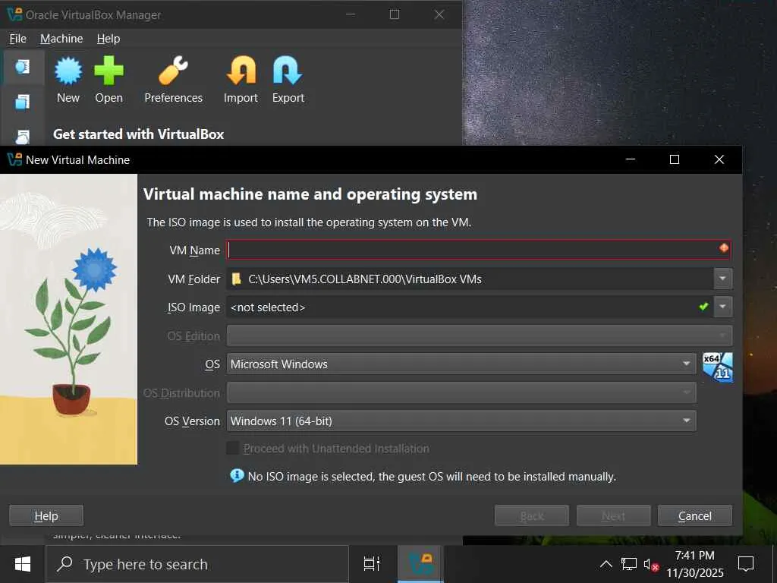Open the Windows Start menu
This screenshot has height=583, width=777.
(22, 564)
